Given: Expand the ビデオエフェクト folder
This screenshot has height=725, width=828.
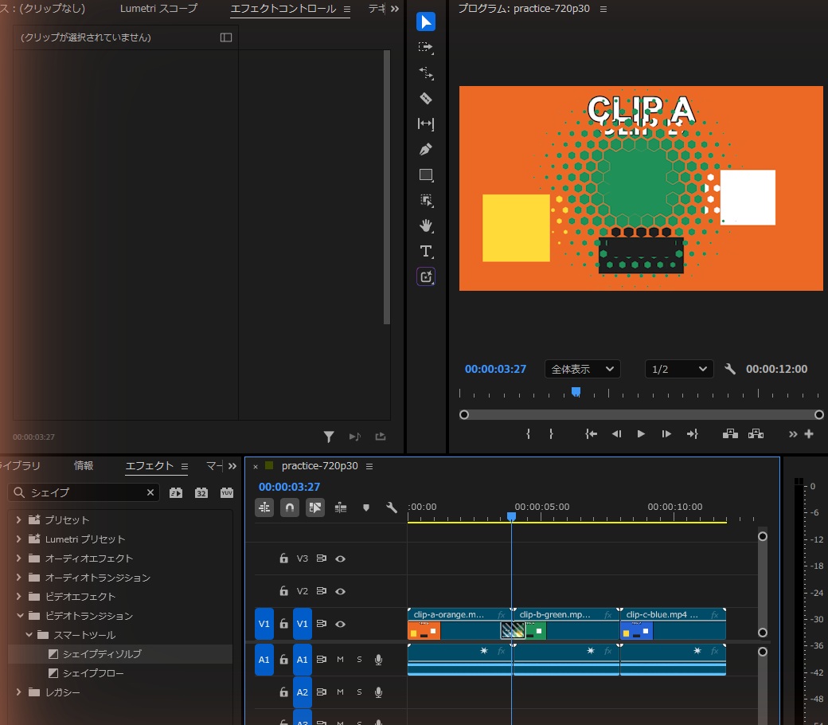Looking at the screenshot, I should (18, 596).
